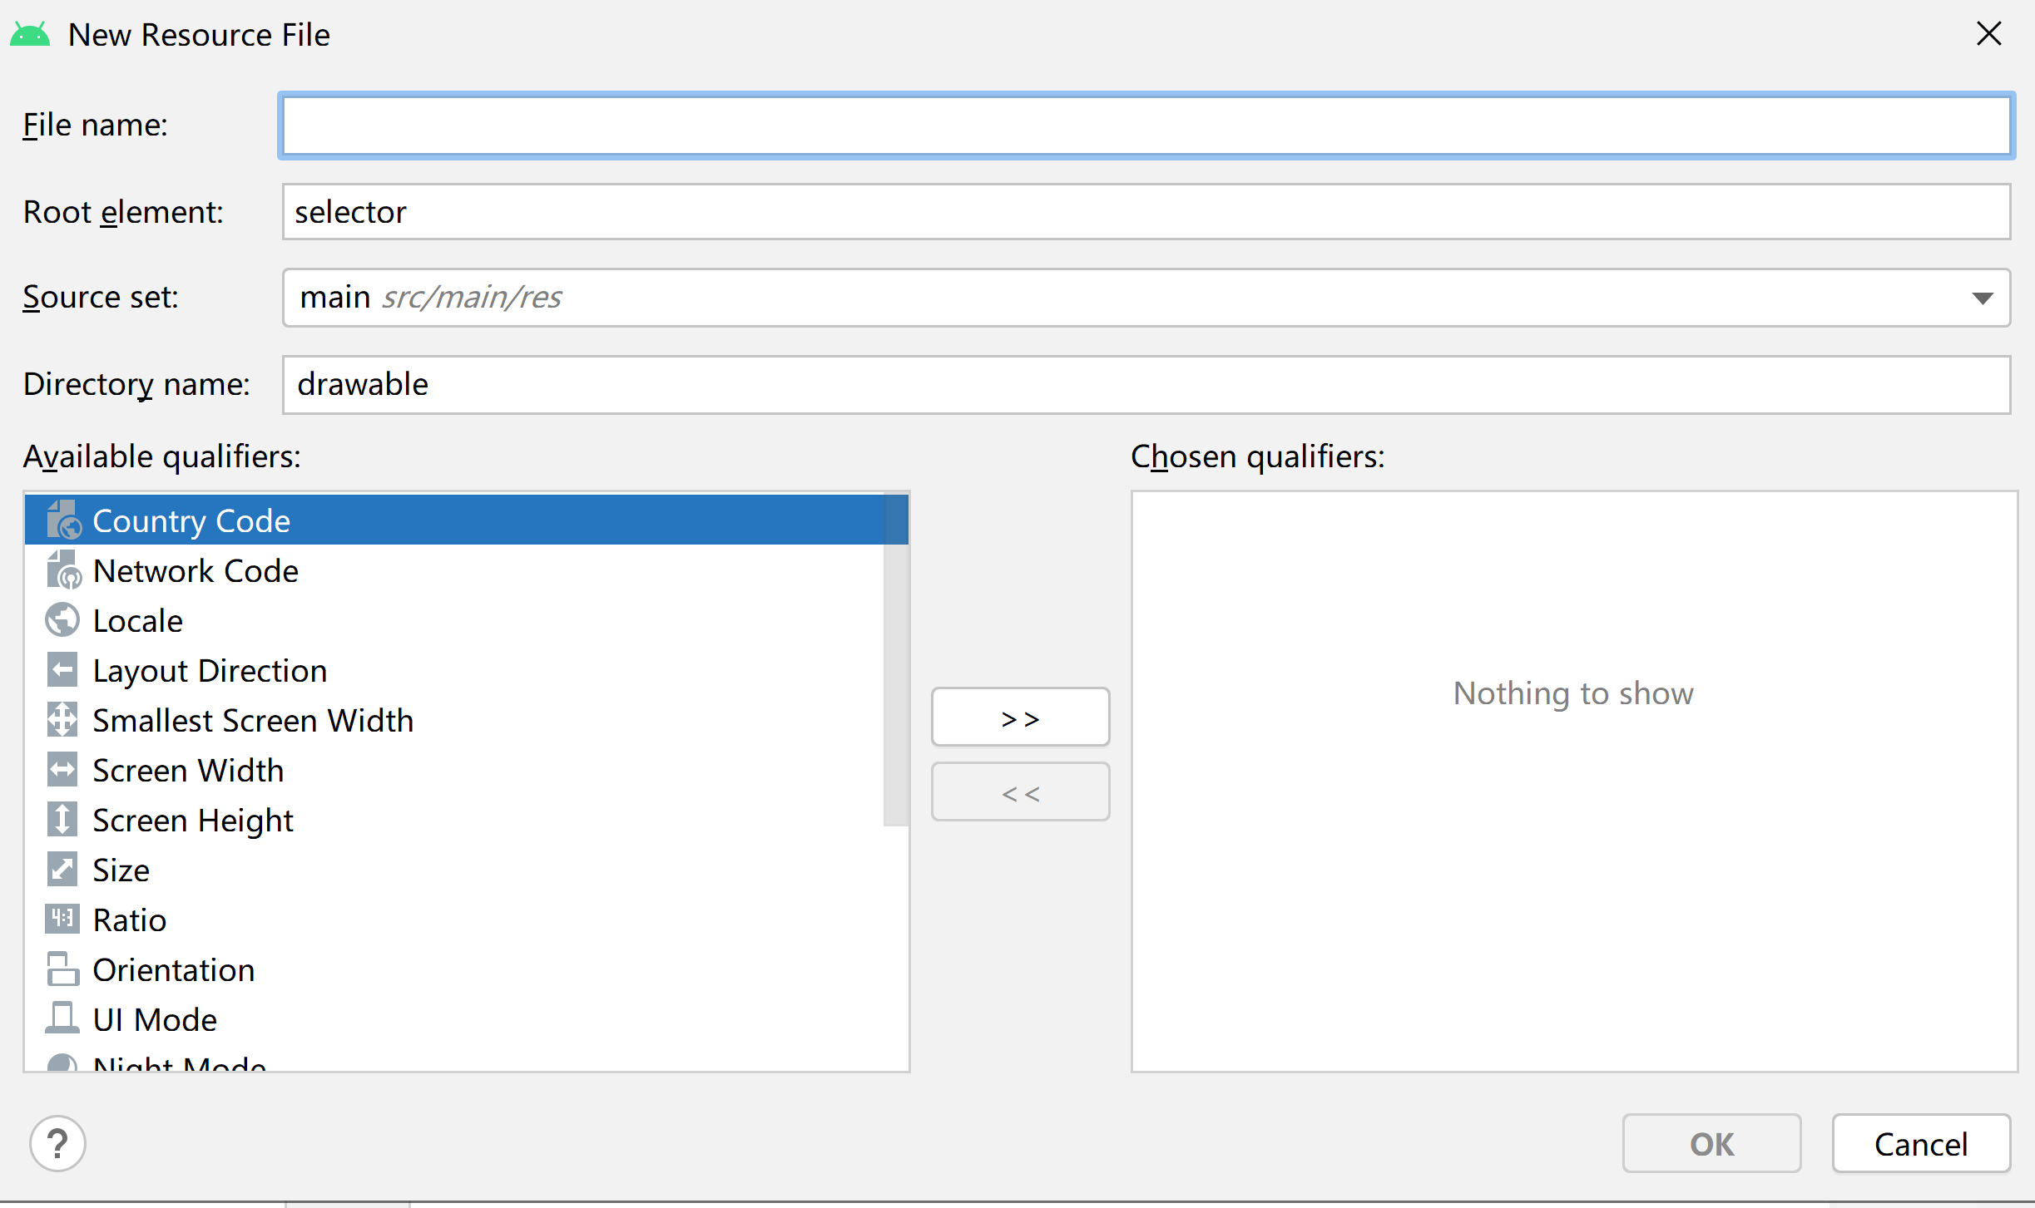Image resolution: width=2035 pixels, height=1208 pixels.
Task: Open the Source set dropdown
Action: pyautogui.click(x=1982, y=298)
